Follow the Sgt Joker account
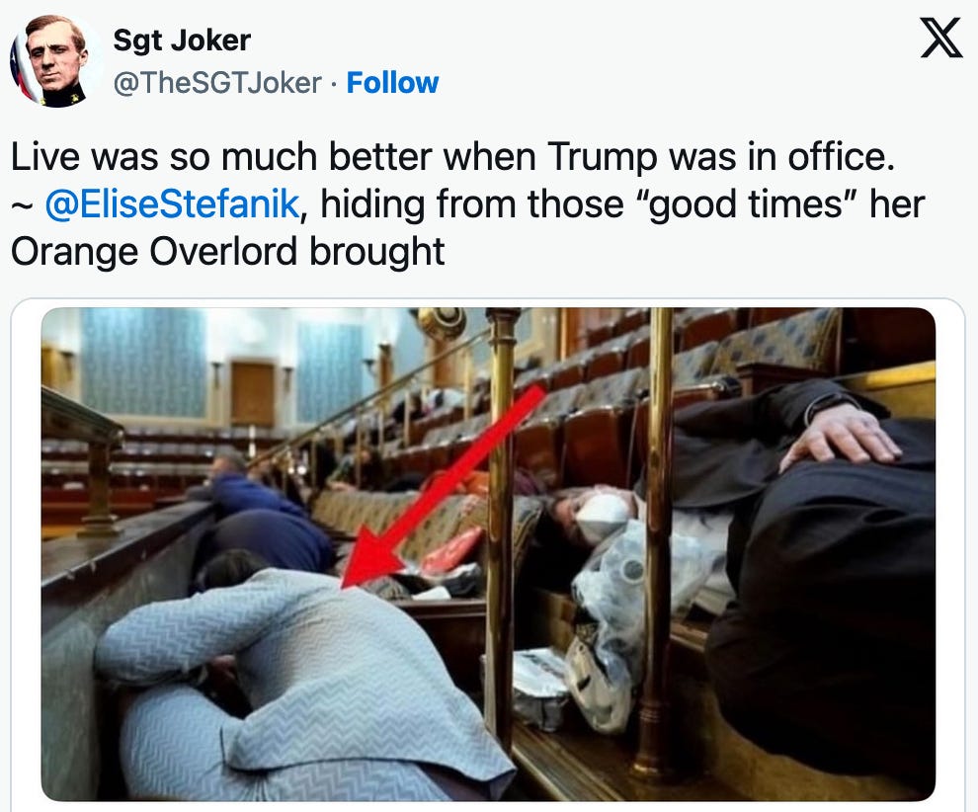Screen dimensions: 978x812 [392, 82]
